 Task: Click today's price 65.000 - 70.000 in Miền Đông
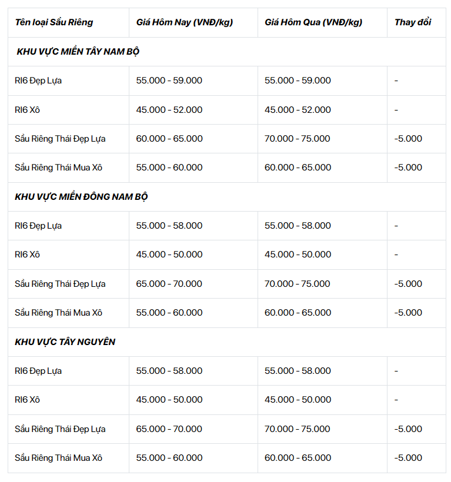[x=169, y=284]
